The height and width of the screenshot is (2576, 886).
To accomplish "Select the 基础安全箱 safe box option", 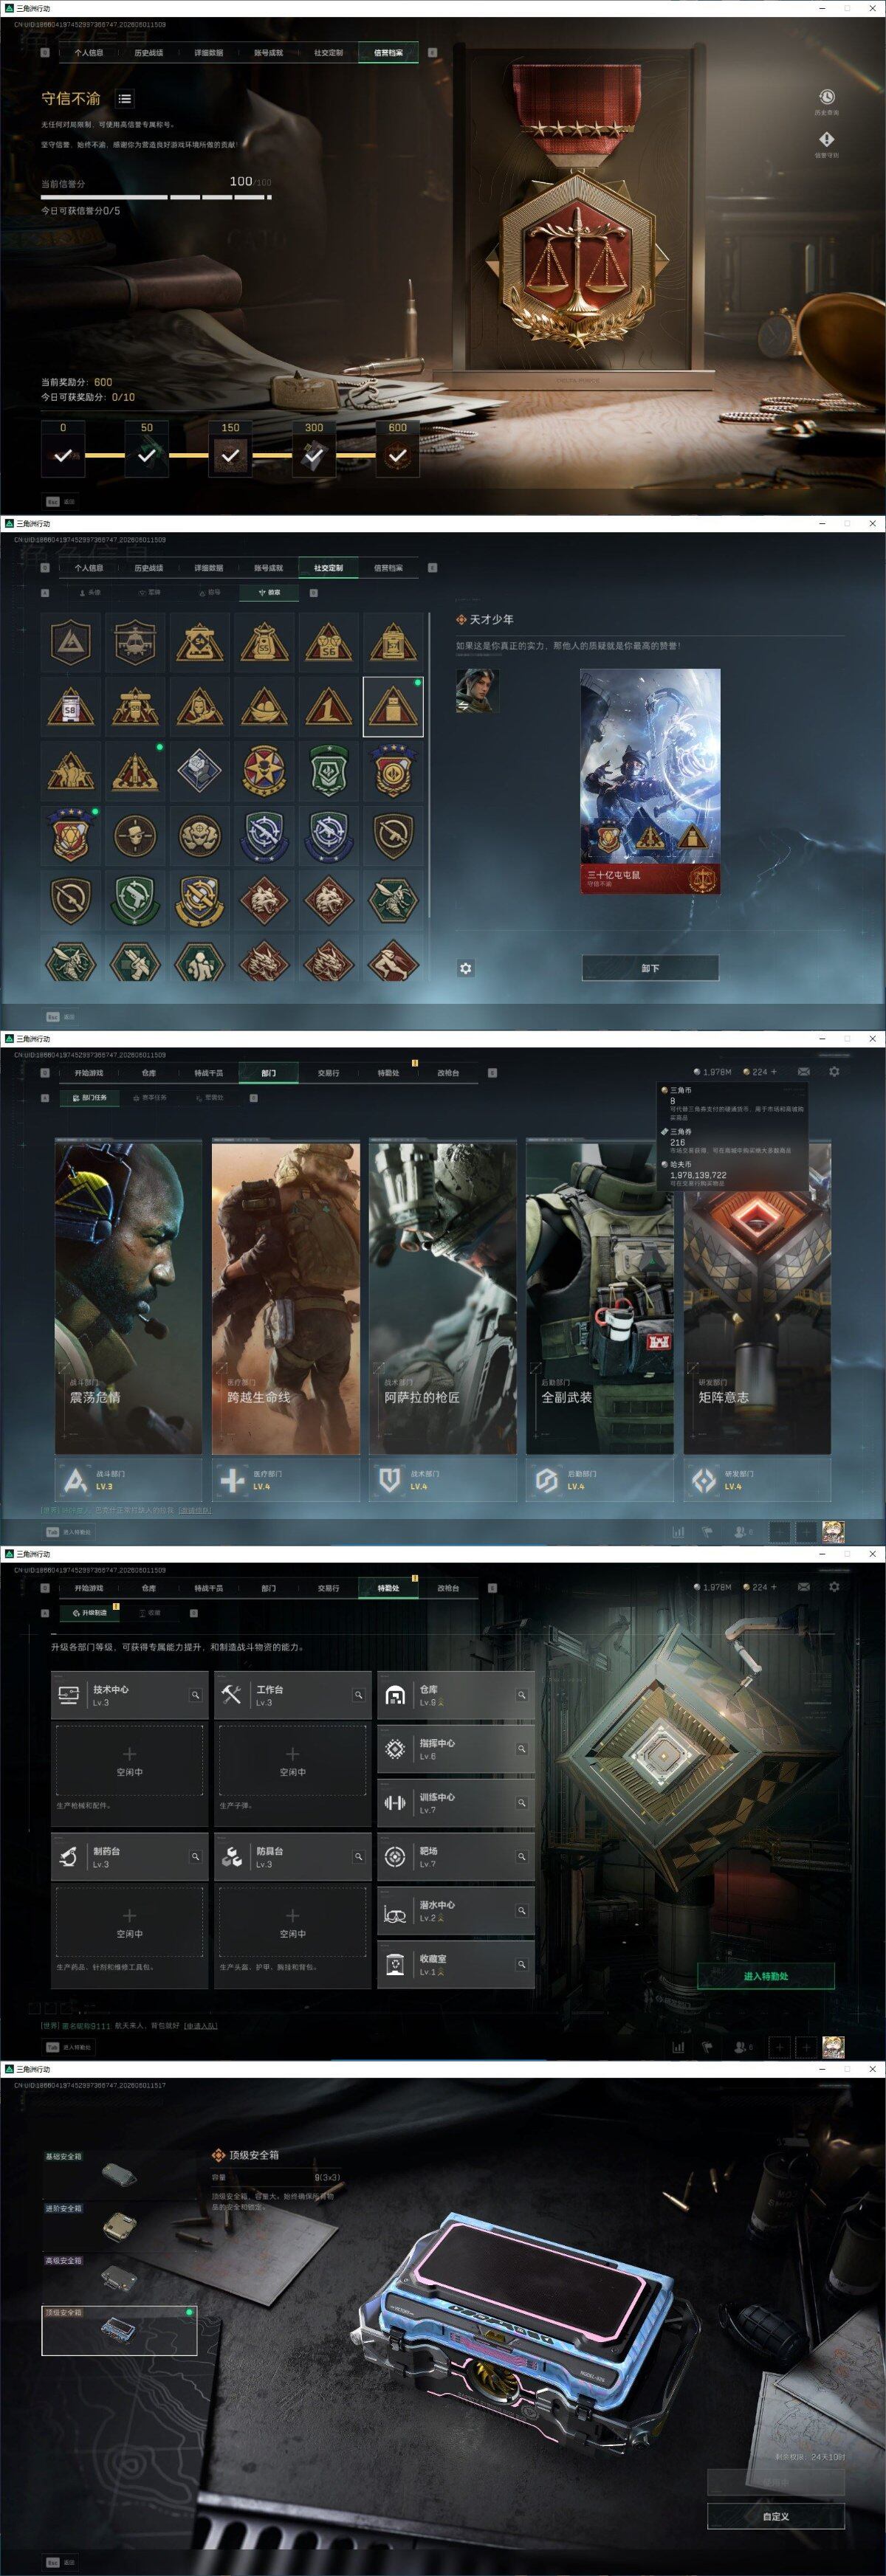I will pos(120,2173).
